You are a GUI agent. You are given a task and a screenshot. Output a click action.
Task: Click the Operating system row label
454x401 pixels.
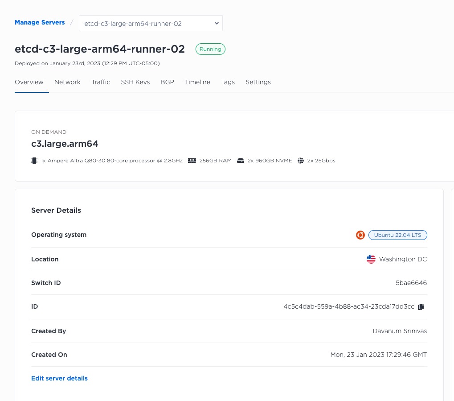tap(59, 235)
